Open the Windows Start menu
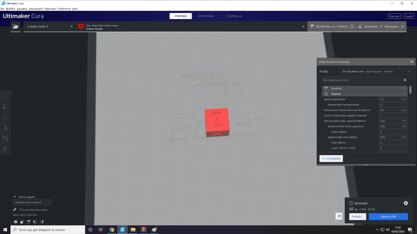The image size is (417, 234). [5, 230]
